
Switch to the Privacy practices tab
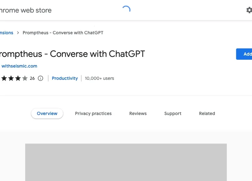coord(93,113)
